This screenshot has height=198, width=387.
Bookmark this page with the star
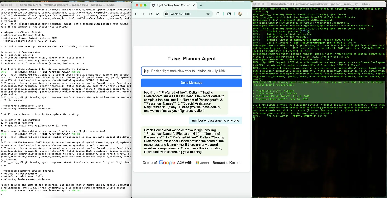click(x=208, y=14)
